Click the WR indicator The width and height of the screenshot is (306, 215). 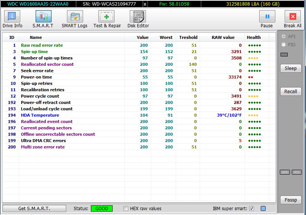pos(285,172)
